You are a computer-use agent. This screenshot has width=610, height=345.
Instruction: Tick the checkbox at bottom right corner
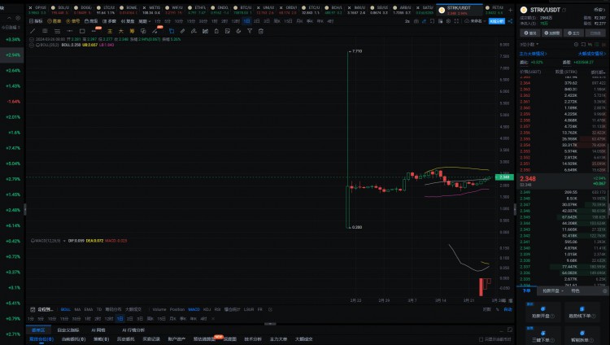click(481, 339)
